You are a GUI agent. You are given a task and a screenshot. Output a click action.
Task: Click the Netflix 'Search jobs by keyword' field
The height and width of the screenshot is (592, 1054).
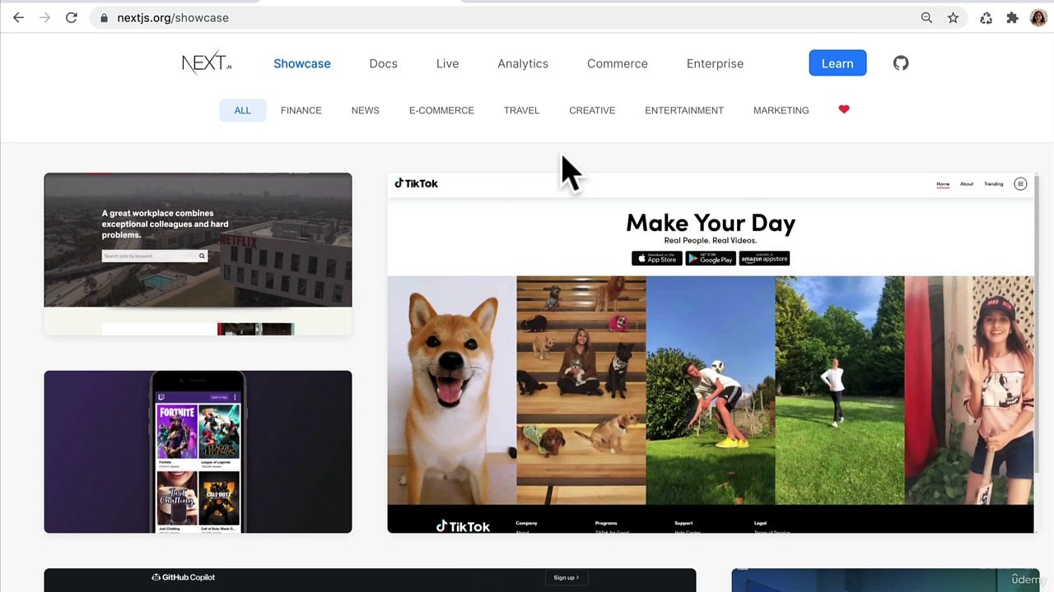click(154, 256)
